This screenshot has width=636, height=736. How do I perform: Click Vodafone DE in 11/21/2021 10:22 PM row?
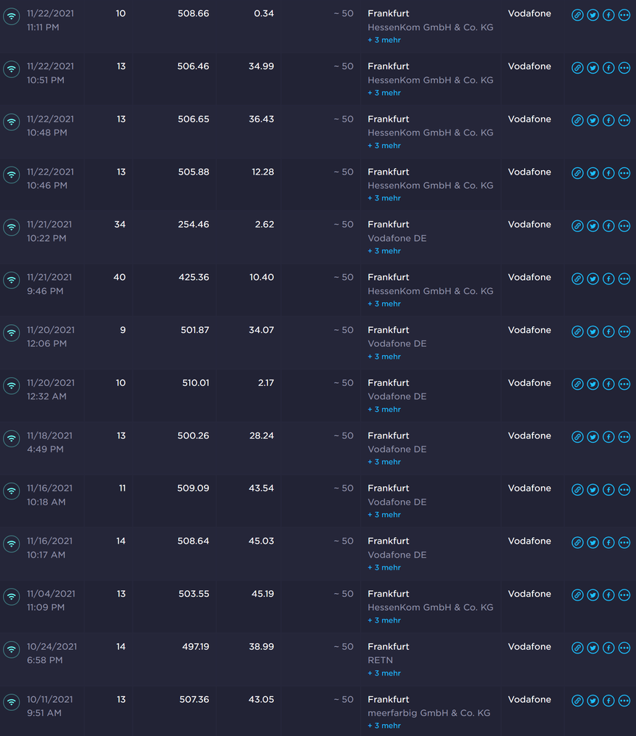397,239
